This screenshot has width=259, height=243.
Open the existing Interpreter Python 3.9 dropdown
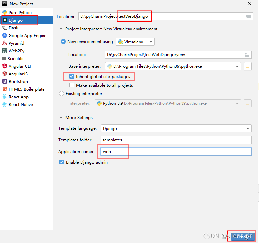(168, 103)
